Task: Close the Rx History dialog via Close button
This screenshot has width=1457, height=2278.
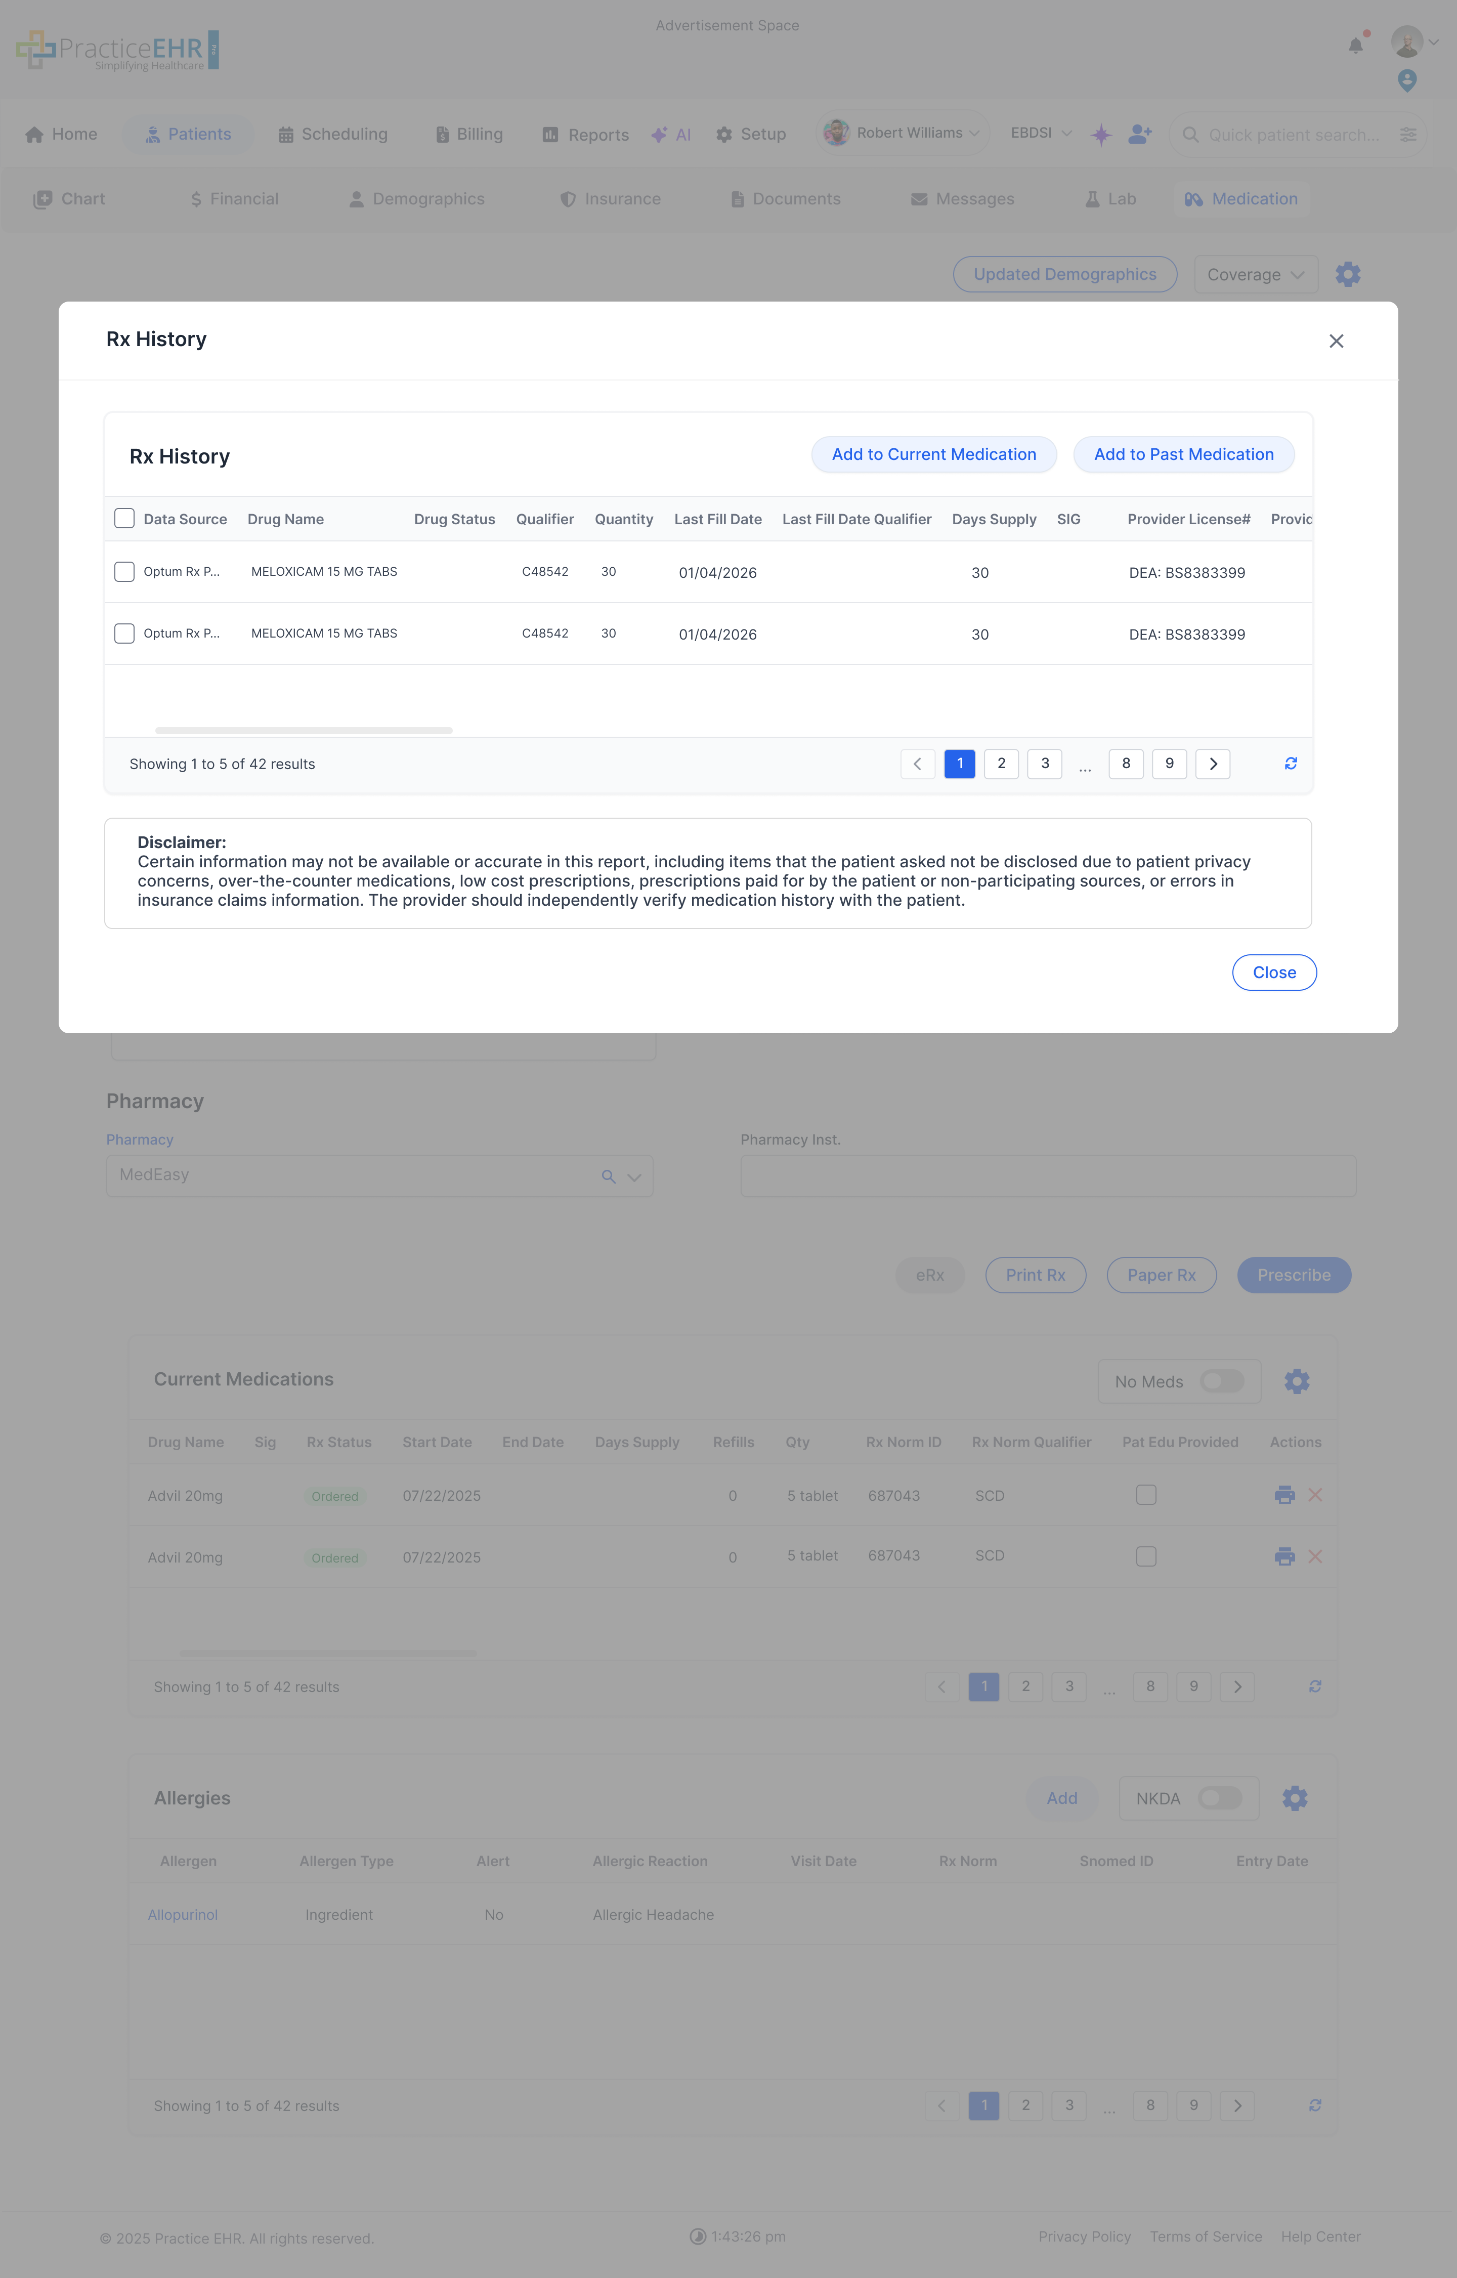Action: click(x=1273, y=972)
